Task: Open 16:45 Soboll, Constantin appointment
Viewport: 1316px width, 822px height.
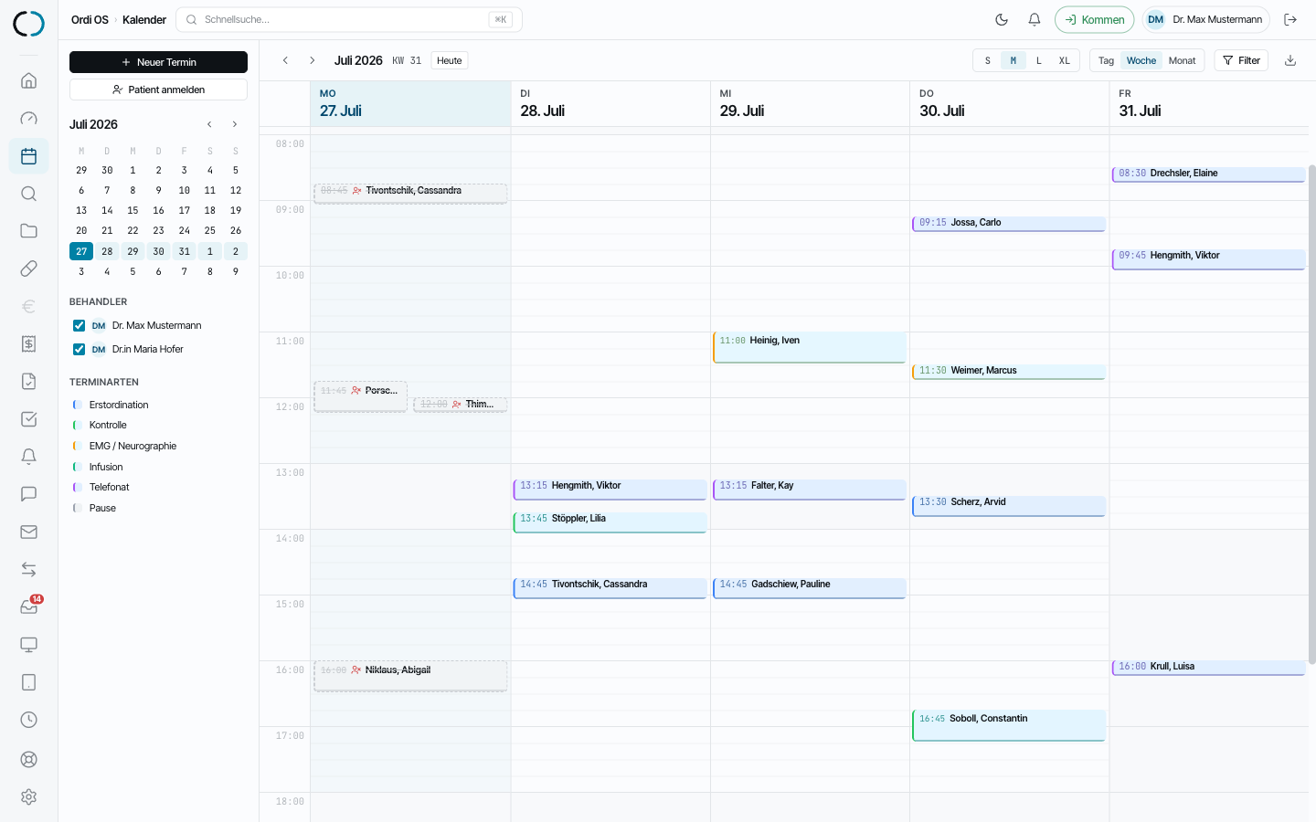Action: pos(1009,725)
